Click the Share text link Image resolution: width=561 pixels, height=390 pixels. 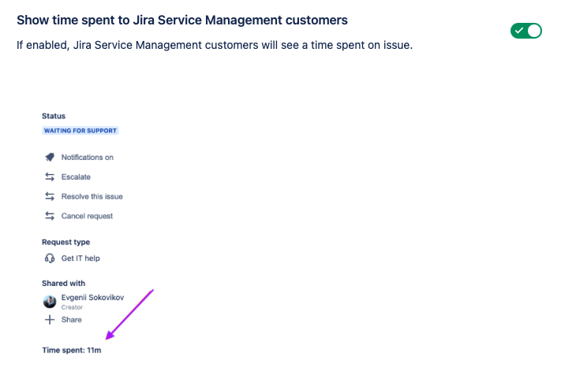[72, 320]
